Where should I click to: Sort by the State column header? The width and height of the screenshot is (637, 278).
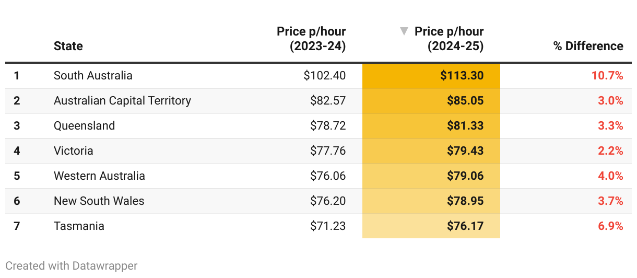pos(68,46)
